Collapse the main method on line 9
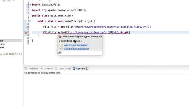This screenshot has width=189, height=106. pos(30,21)
